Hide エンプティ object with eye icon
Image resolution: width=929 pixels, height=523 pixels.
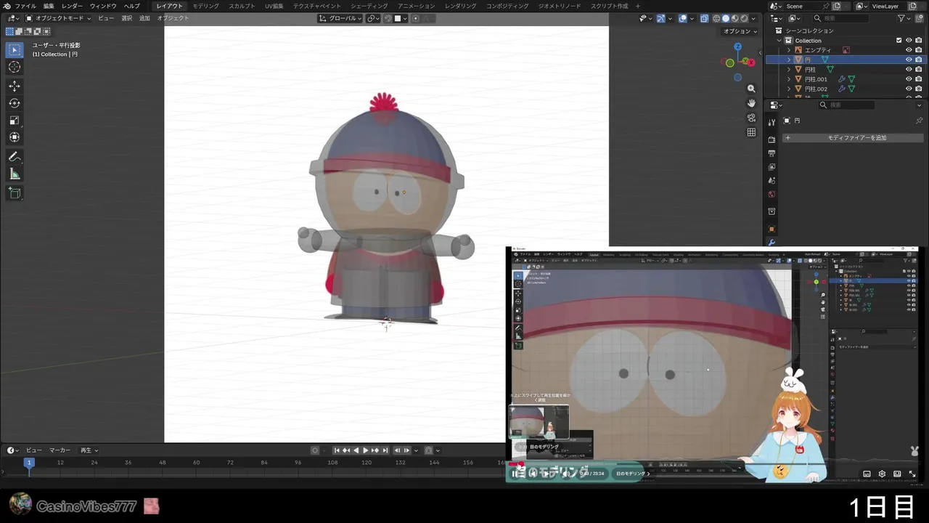click(x=909, y=50)
